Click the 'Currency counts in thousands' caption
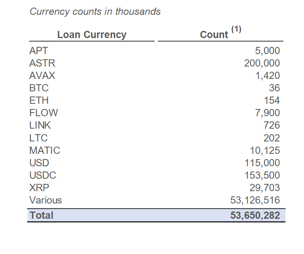The width and height of the screenshot is (304, 254). [x=95, y=12]
